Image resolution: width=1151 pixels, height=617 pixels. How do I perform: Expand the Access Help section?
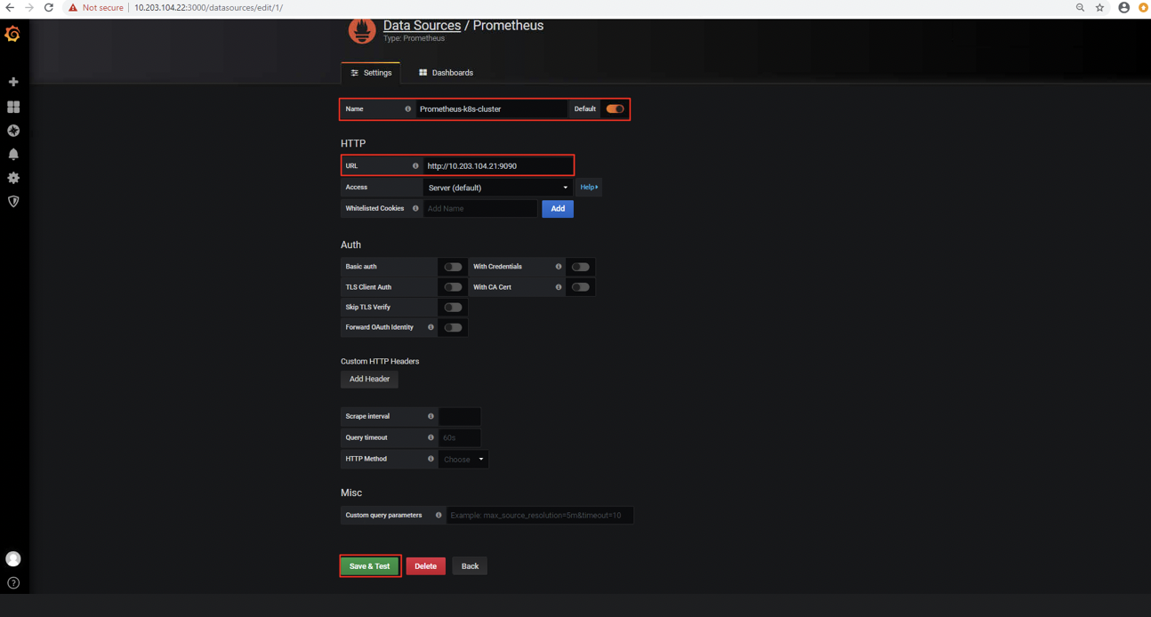[589, 188]
